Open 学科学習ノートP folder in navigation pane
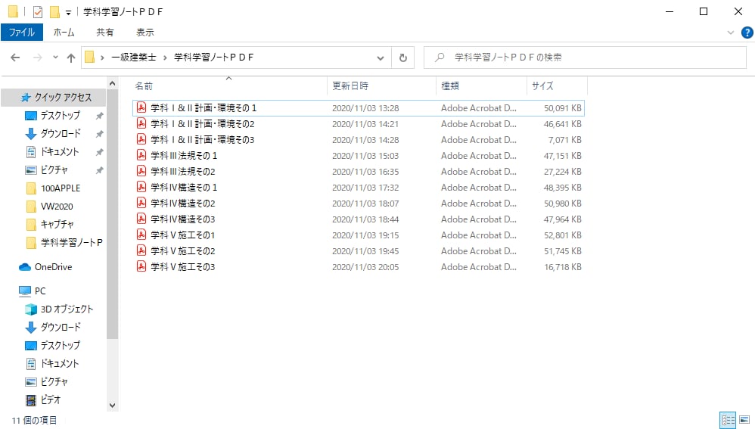 [64, 243]
